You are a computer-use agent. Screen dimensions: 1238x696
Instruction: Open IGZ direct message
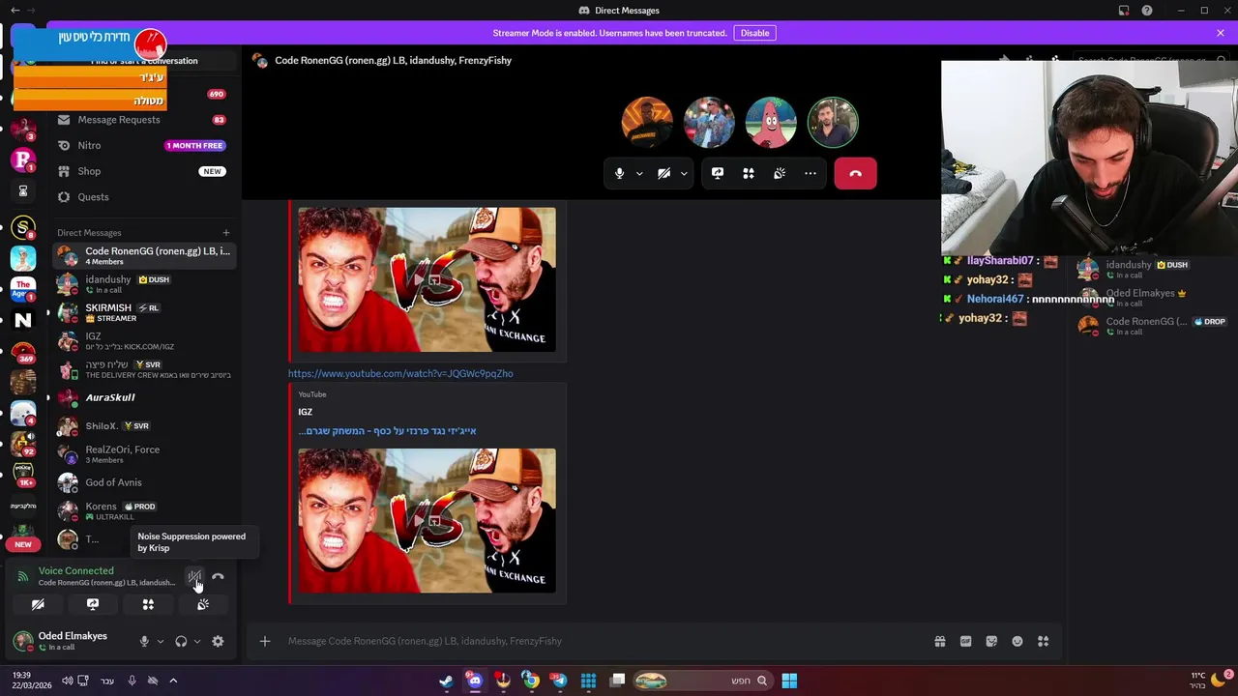[142, 341]
